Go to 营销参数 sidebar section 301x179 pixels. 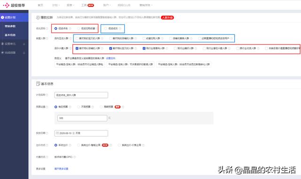pos(10,26)
